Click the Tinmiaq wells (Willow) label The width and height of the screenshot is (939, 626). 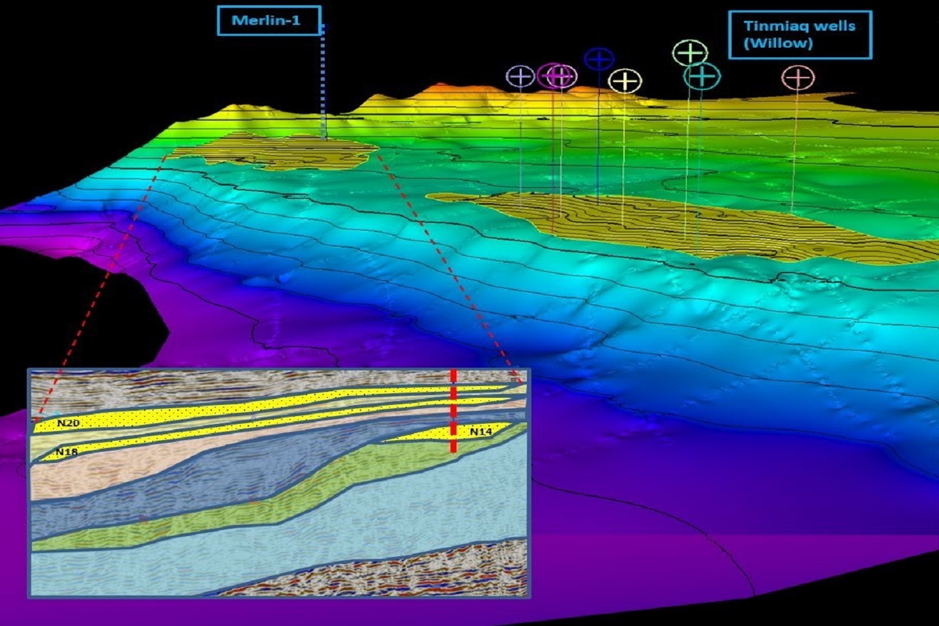coord(799,35)
